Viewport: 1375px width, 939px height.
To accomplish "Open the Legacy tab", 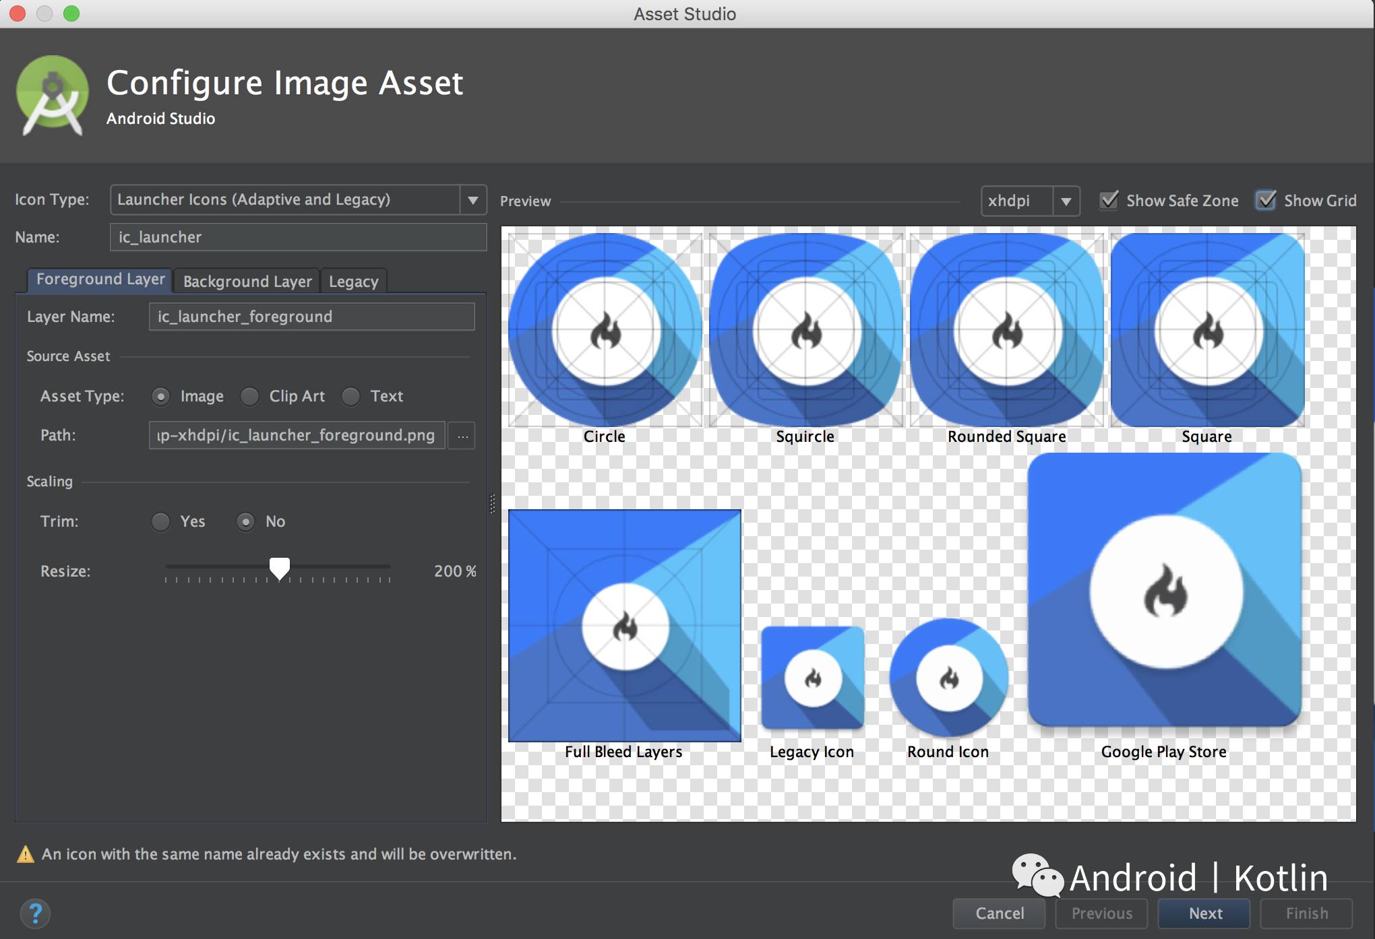I will (x=353, y=281).
